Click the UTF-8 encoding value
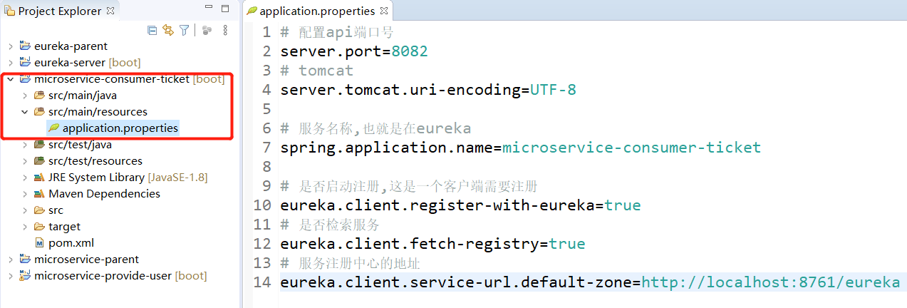The image size is (907, 308). point(553,90)
